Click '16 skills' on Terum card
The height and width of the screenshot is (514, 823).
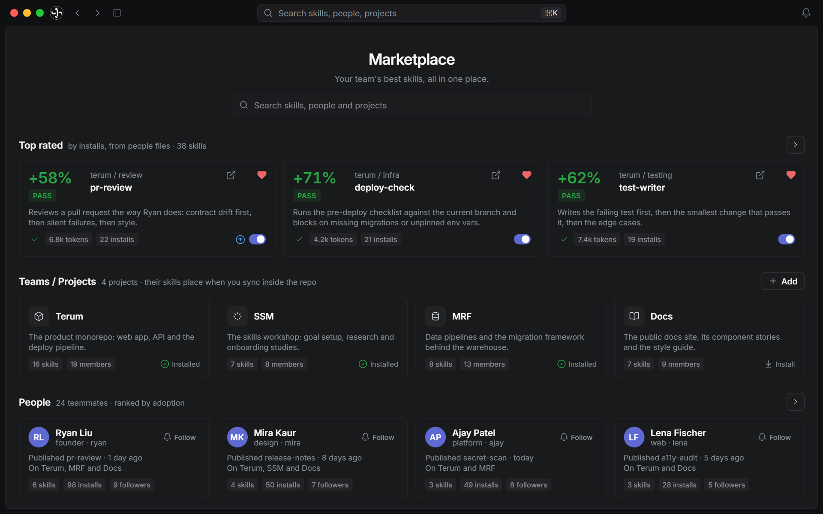point(45,364)
